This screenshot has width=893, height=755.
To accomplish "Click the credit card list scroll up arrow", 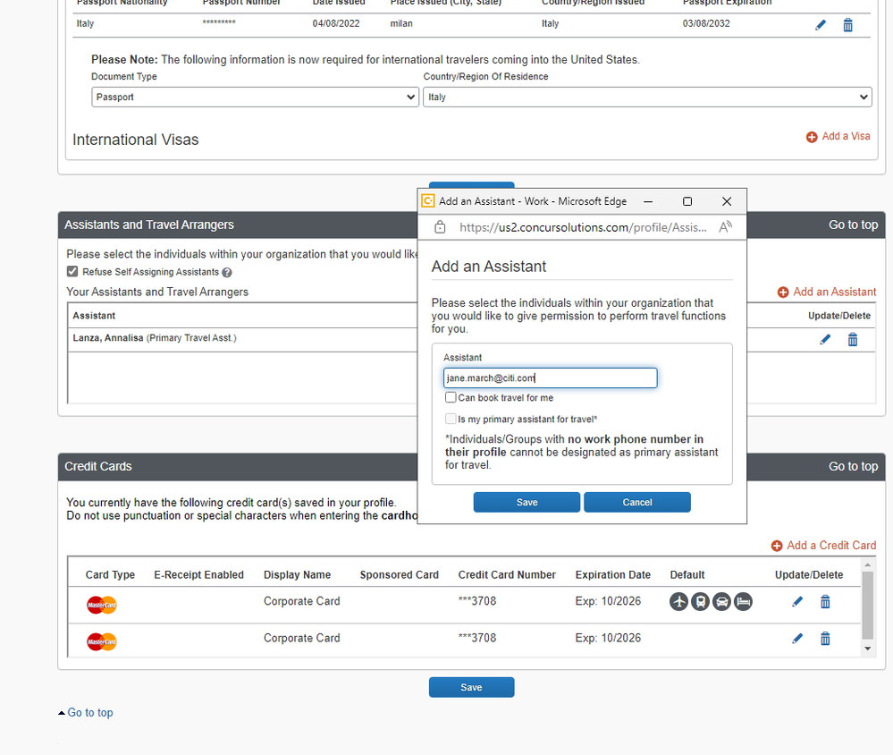I will pos(867,564).
